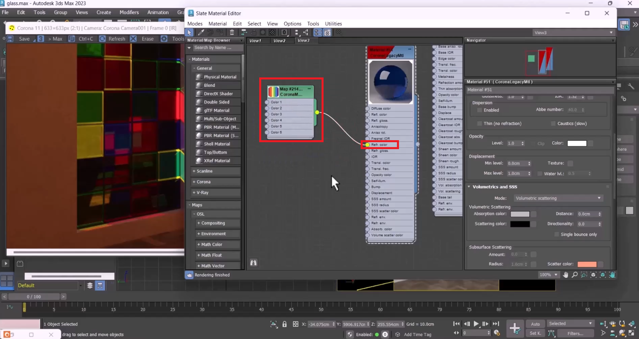Click the zoom magnifier navigation icon
The image size is (639, 339).
pos(575,275)
